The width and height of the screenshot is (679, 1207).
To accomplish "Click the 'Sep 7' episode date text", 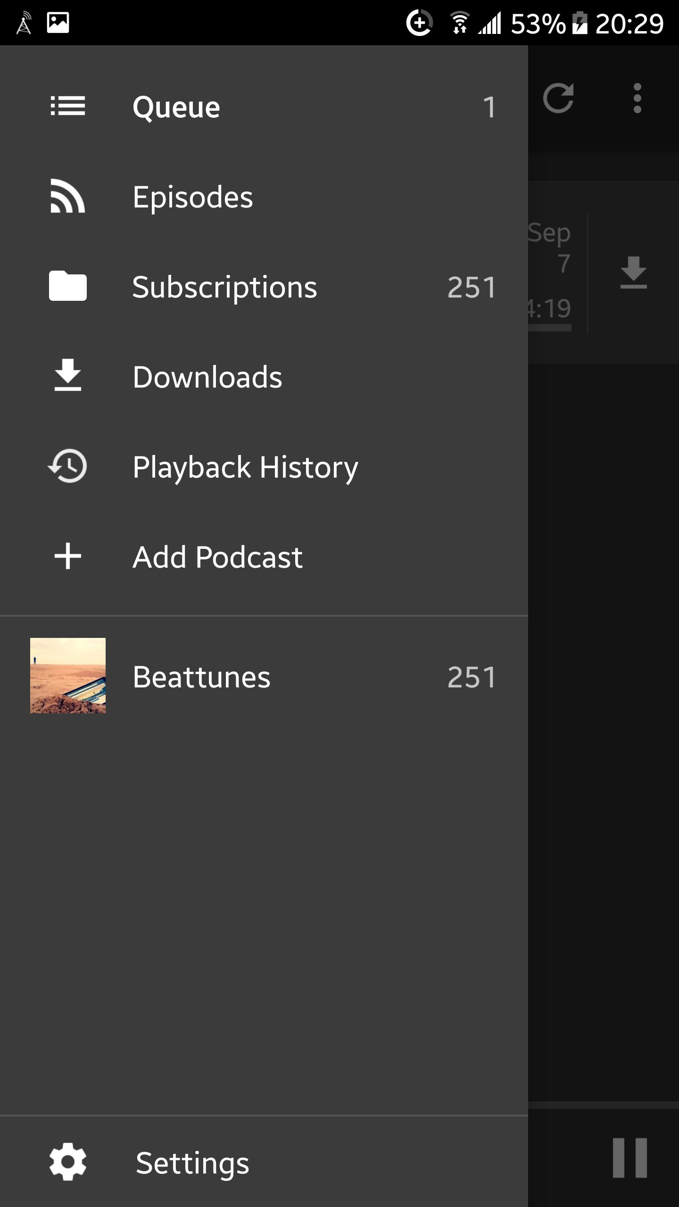I will [550, 248].
